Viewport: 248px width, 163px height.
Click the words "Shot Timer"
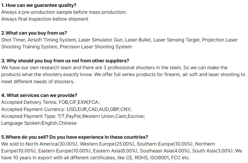pos(13,40)
